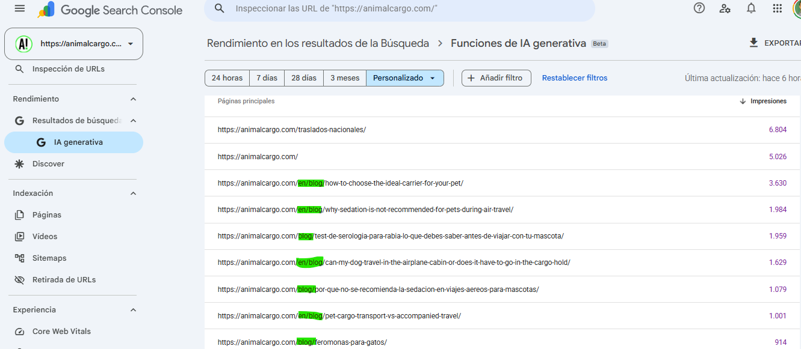Click the Sitemaps icon
This screenshot has height=349, width=801.
[x=20, y=258]
